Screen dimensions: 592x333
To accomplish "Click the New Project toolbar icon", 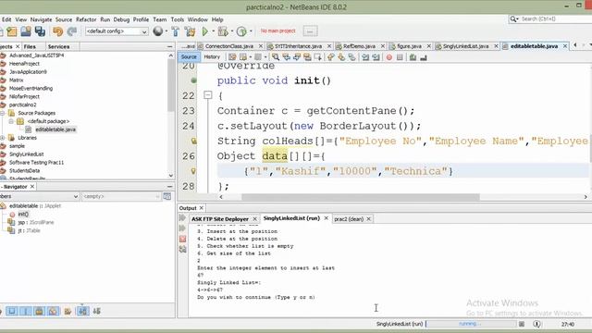I will (12, 31).
